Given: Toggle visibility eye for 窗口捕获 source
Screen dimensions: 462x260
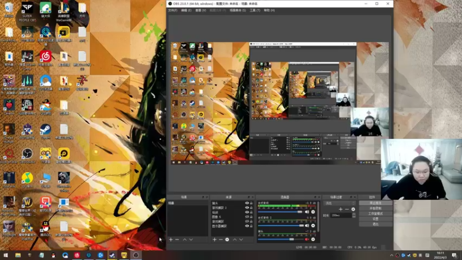Looking at the screenshot, I should [x=247, y=221].
